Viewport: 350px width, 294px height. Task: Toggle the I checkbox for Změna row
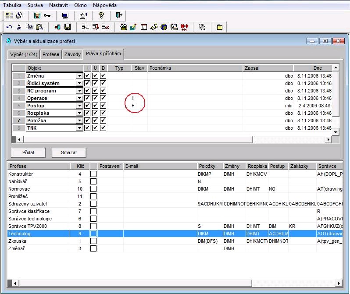pyautogui.click(x=88, y=76)
